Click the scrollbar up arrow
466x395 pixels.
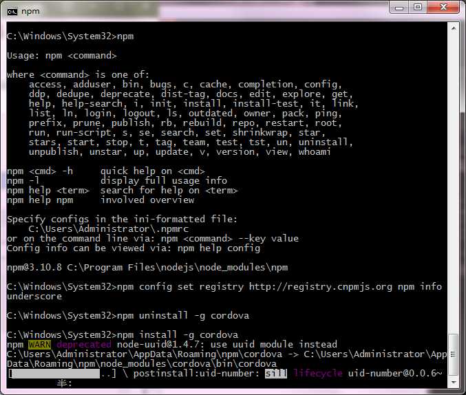tap(454, 28)
